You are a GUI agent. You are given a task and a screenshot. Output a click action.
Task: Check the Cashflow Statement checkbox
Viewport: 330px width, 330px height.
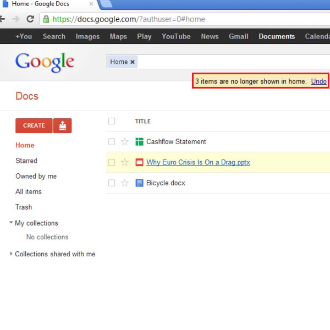(x=112, y=142)
